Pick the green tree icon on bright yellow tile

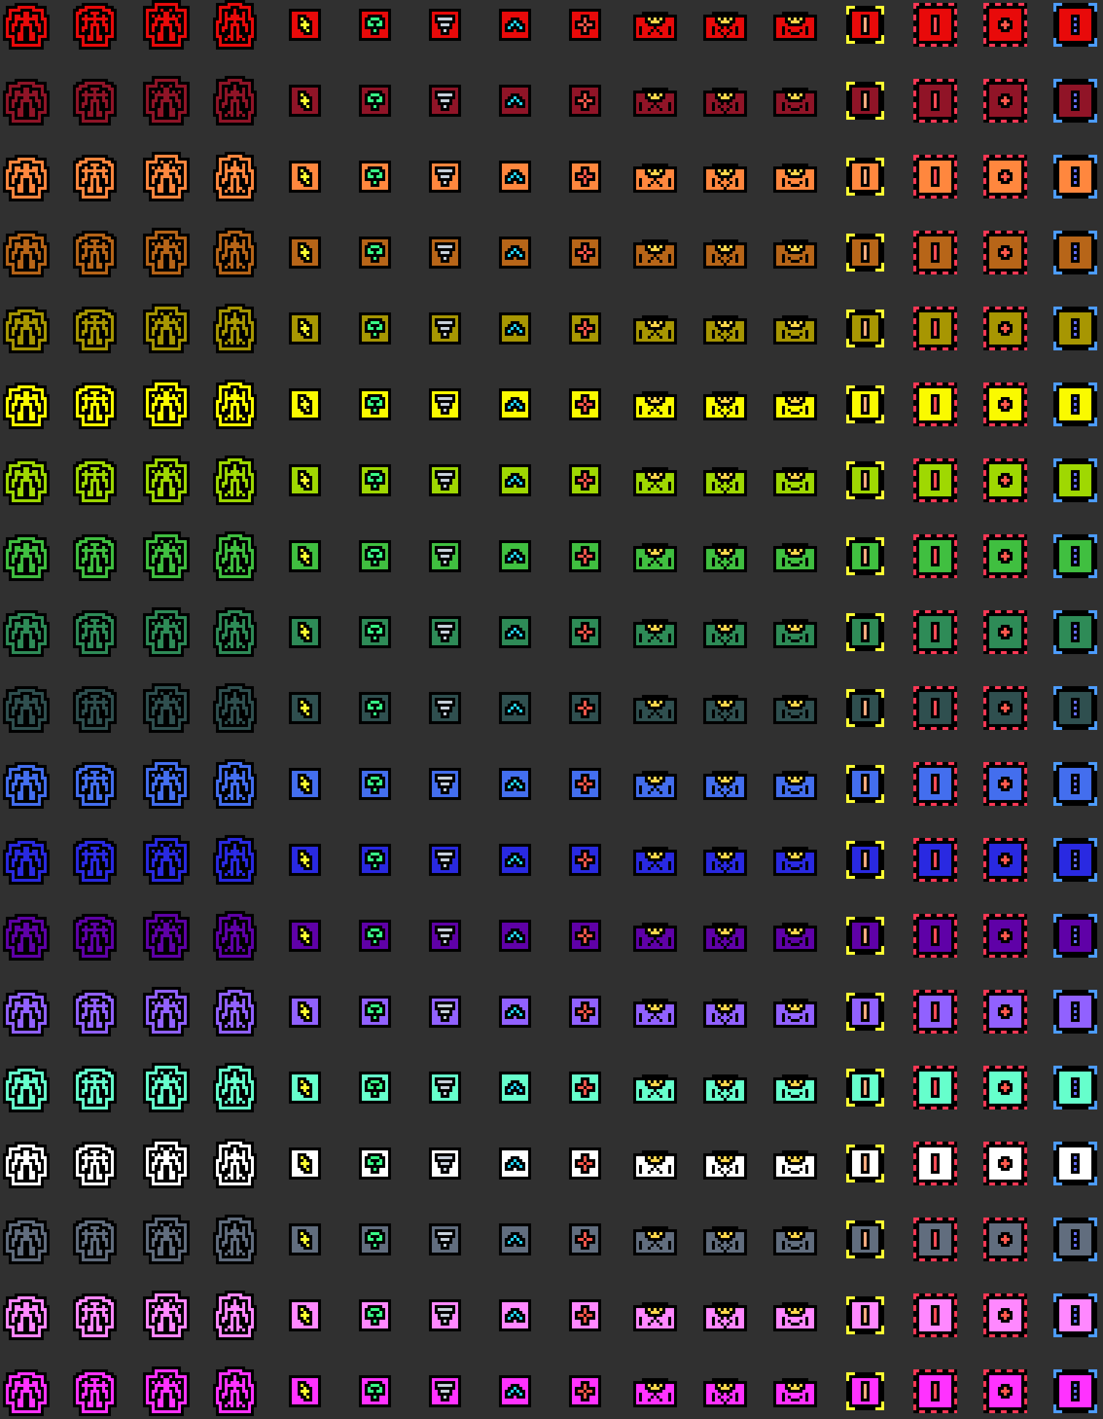(375, 405)
